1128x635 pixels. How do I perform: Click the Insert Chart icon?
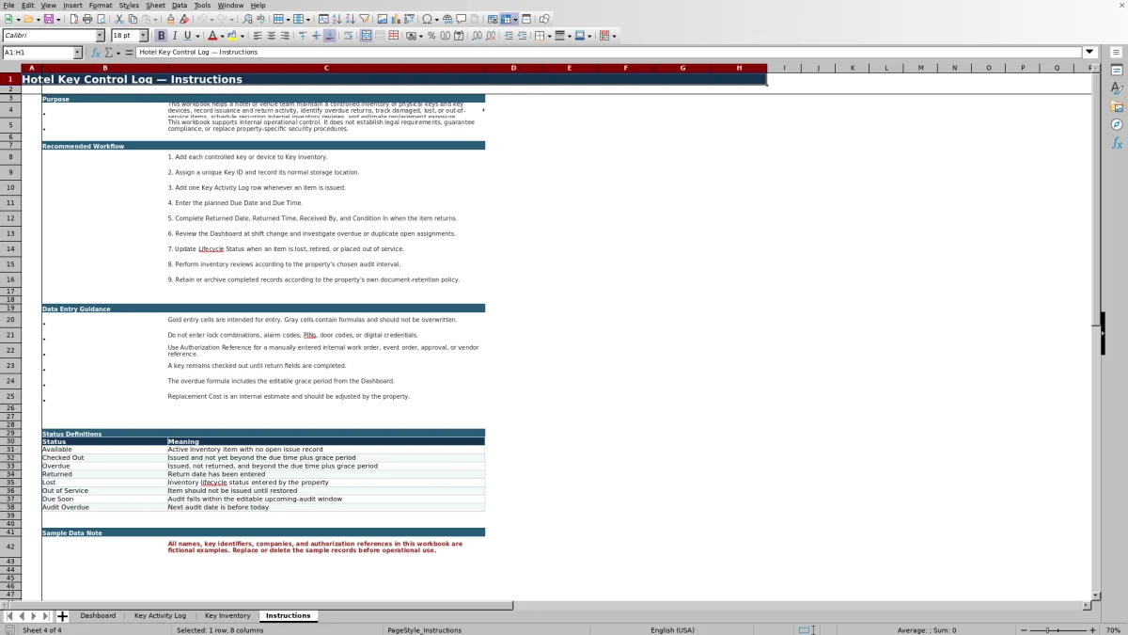click(x=396, y=19)
